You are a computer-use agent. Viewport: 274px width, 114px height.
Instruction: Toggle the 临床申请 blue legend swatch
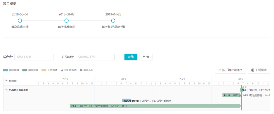click(x=6, y=70)
